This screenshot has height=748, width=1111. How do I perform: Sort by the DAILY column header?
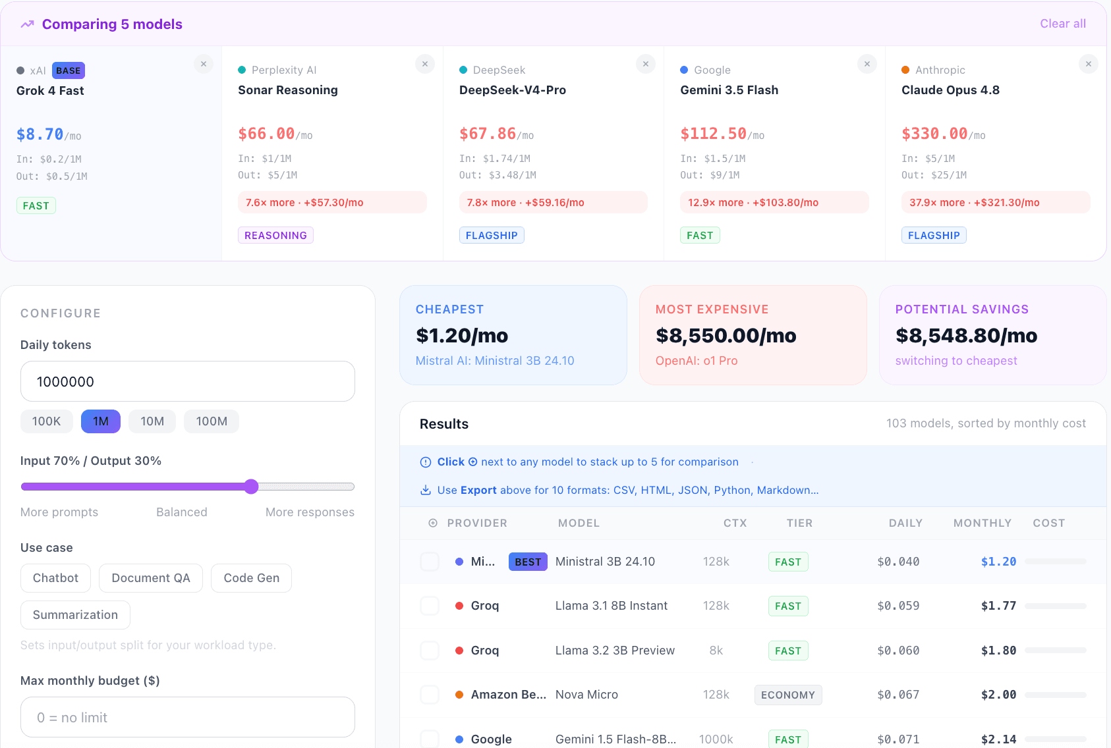(905, 523)
